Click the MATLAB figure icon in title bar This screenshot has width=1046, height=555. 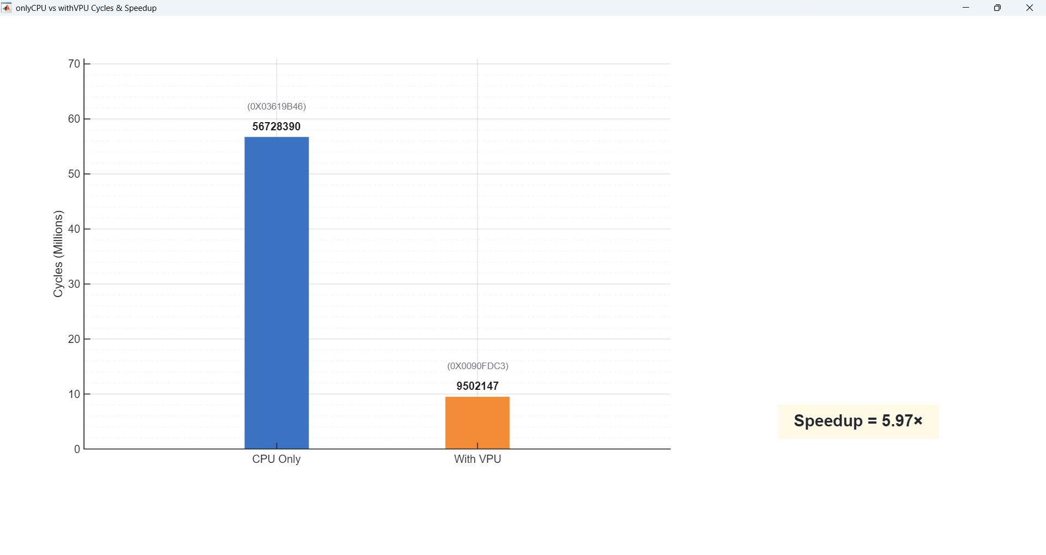pyautogui.click(x=7, y=8)
